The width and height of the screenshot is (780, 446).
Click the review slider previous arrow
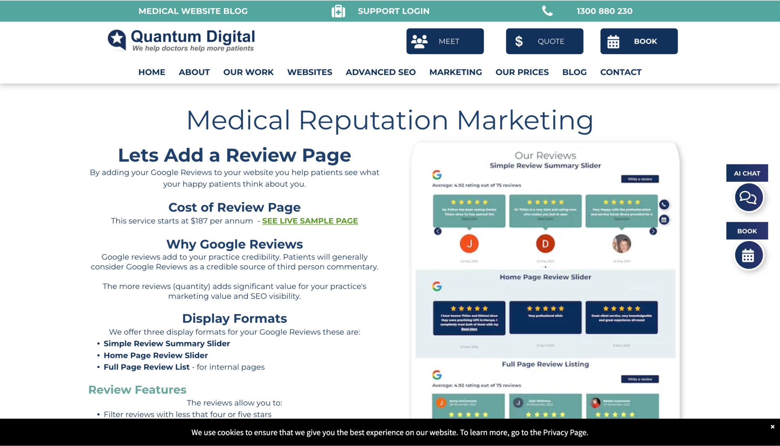(438, 231)
